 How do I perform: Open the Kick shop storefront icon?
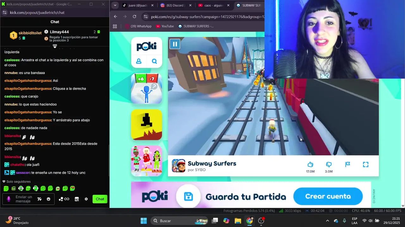(77, 199)
